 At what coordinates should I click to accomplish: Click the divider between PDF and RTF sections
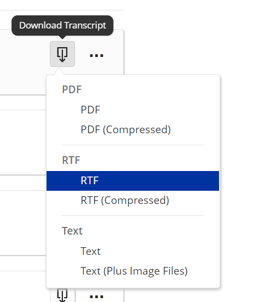click(x=133, y=145)
